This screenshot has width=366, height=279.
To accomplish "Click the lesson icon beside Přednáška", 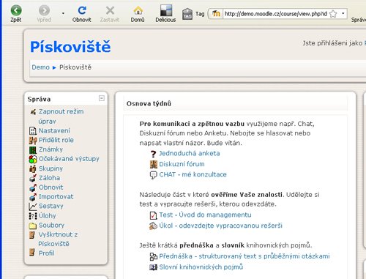I will pyautogui.click(x=153, y=256).
